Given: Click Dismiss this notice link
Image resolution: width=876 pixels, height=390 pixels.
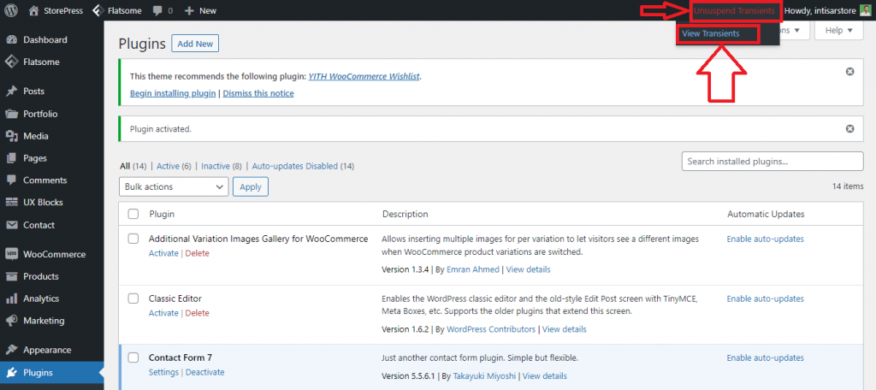Looking at the screenshot, I should (x=258, y=93).
